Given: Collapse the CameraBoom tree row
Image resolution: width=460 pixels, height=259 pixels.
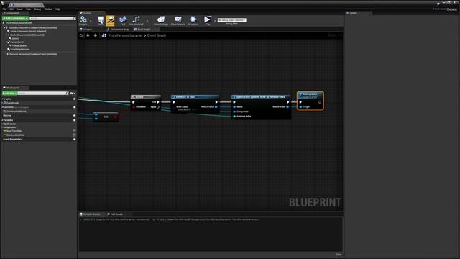Looking at the screenshot, I should tap(6, 42).
